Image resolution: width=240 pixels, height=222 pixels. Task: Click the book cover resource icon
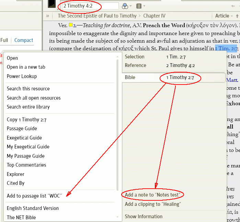pos(52,4)
